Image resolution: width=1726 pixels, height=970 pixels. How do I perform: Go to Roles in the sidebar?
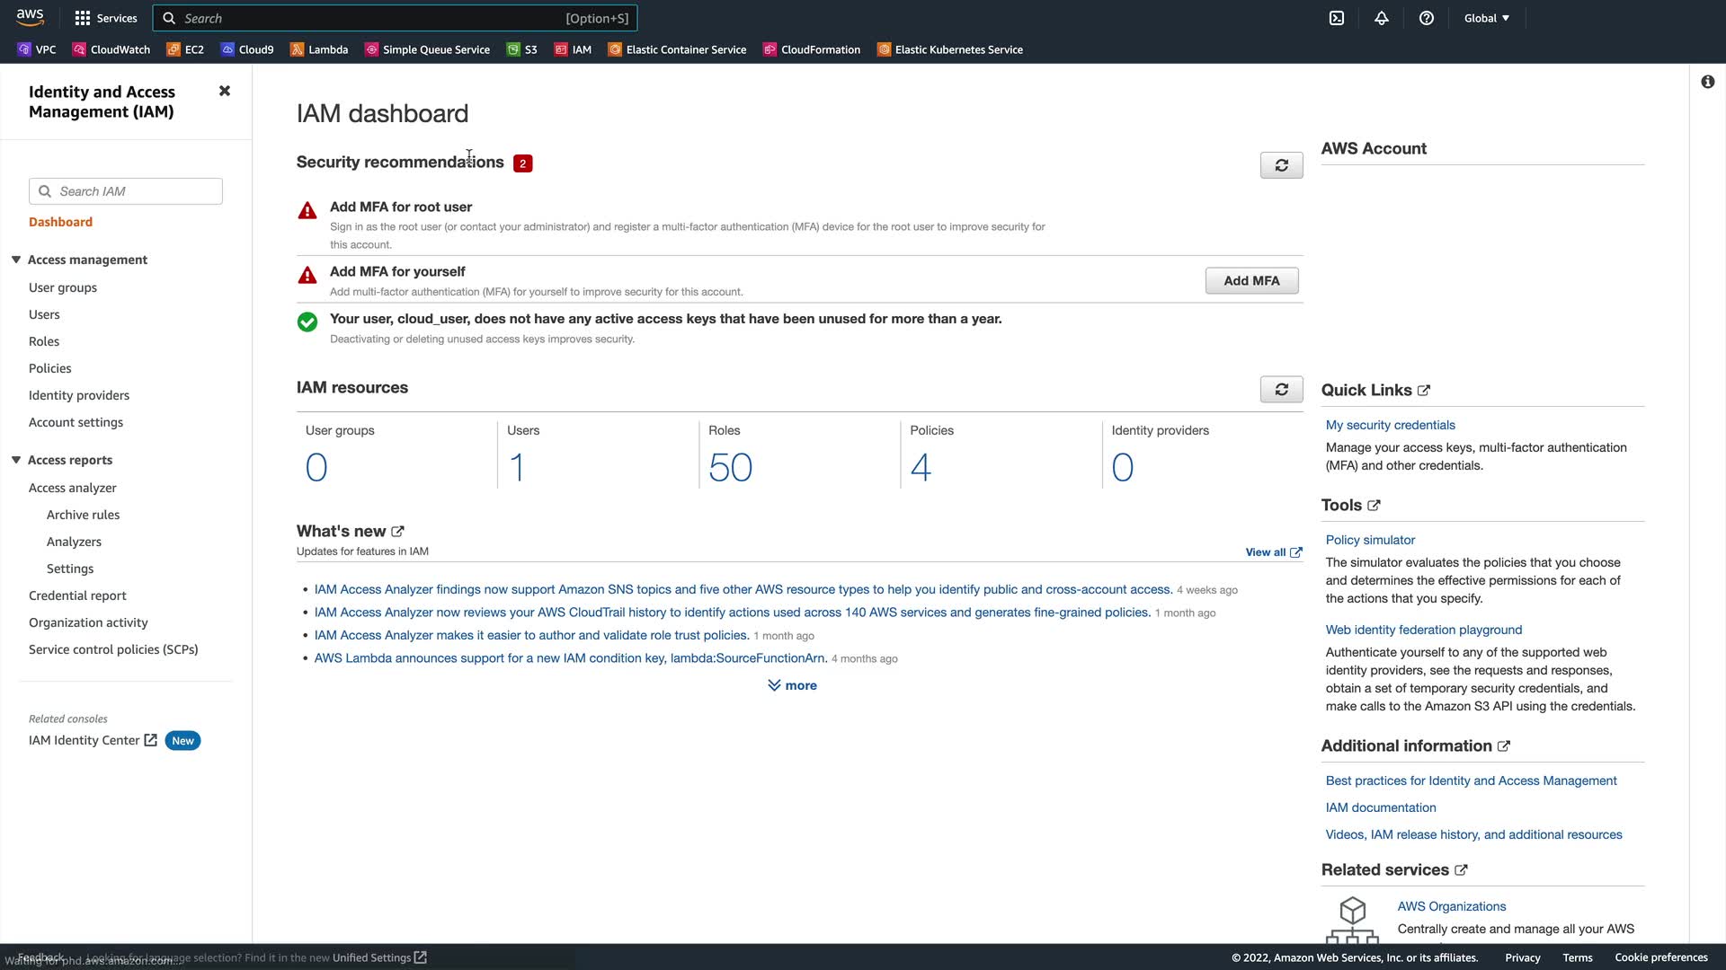pyautogui.click(x=44, y=341)
